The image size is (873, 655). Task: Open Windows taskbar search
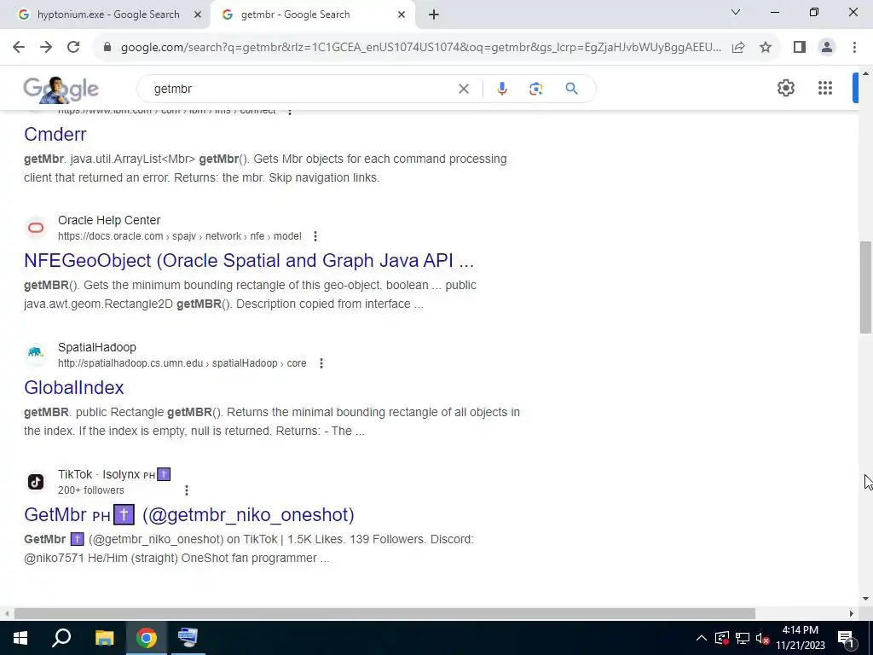point(61,638)
